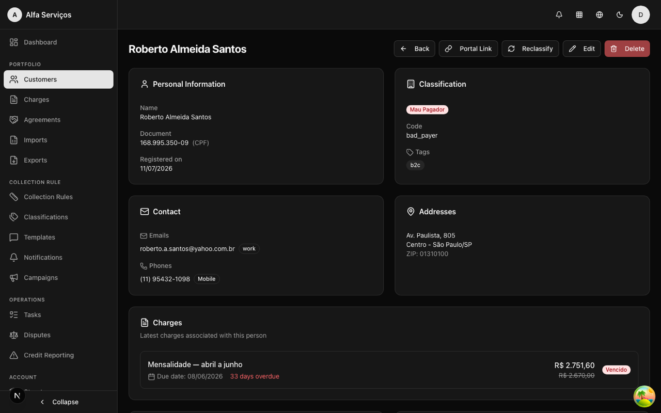661x413 pixels.
Task: Click the 33 days overdue text
Action: [x=255, y=376]
